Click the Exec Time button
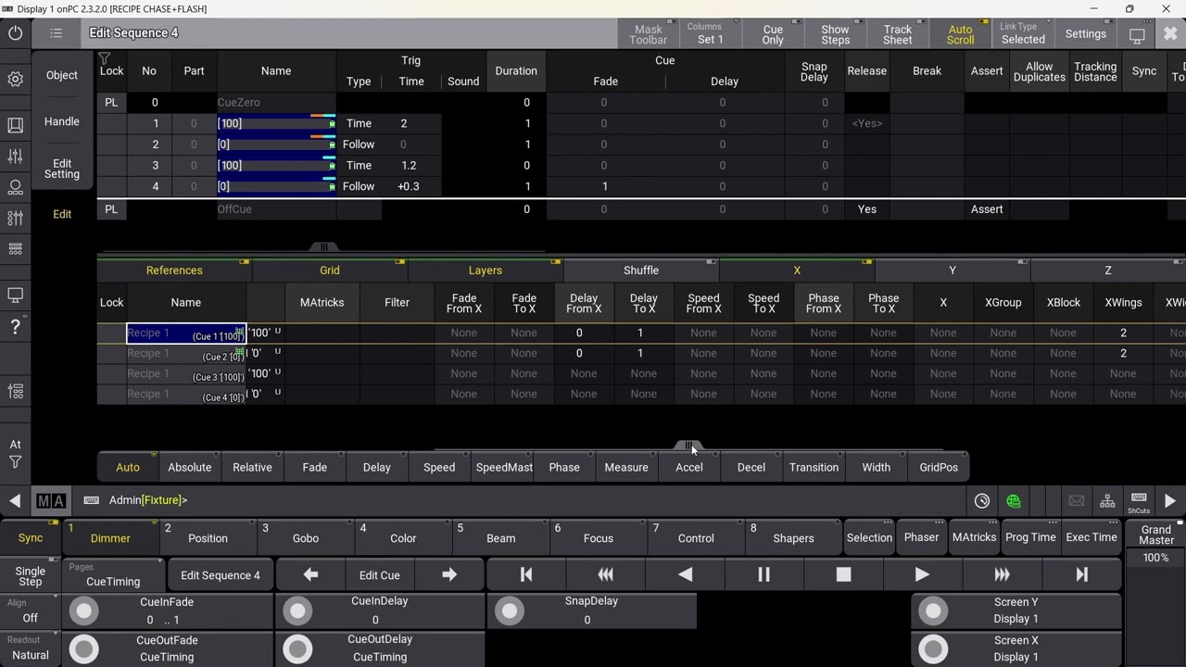Screen dimensions: 1186x667 click(1091, 537)
